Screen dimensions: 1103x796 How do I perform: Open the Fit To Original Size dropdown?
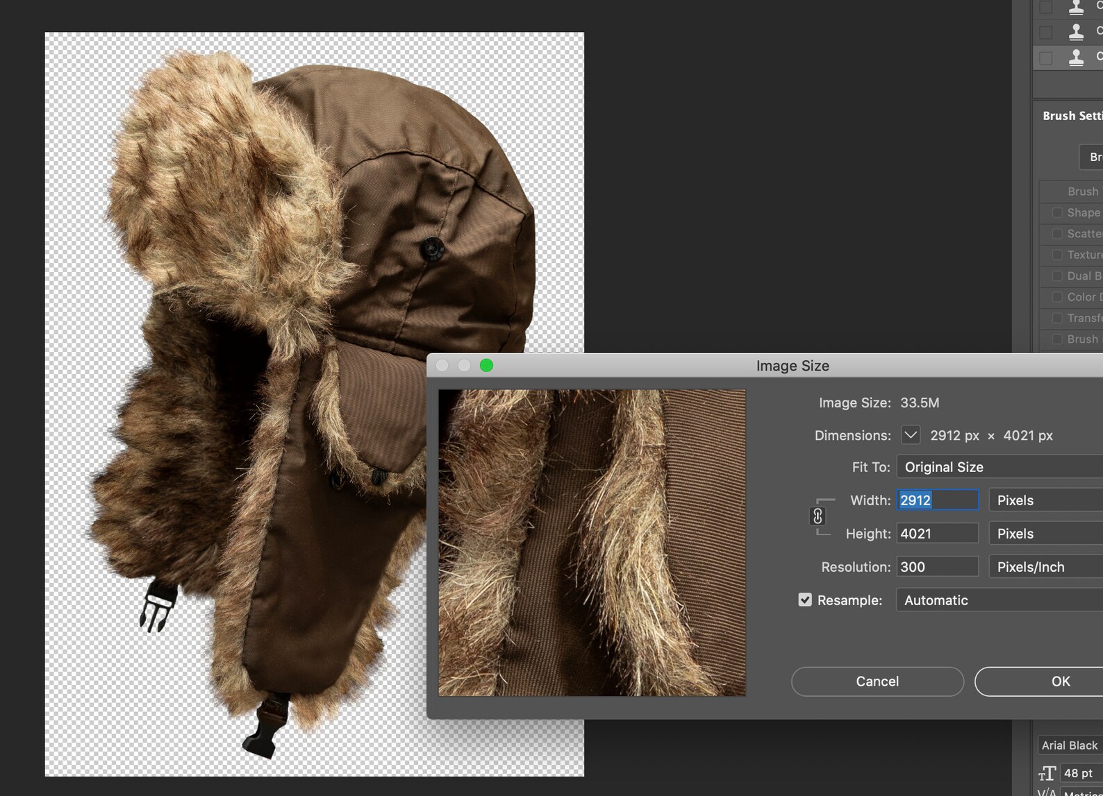click(x=1000, y=467)
